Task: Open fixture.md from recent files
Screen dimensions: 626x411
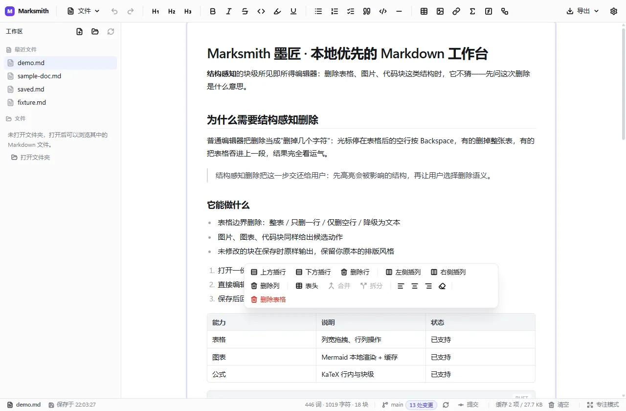Action: [x=60, y=102]
